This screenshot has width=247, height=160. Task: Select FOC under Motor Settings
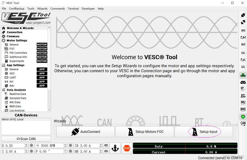tap(24, 49)
